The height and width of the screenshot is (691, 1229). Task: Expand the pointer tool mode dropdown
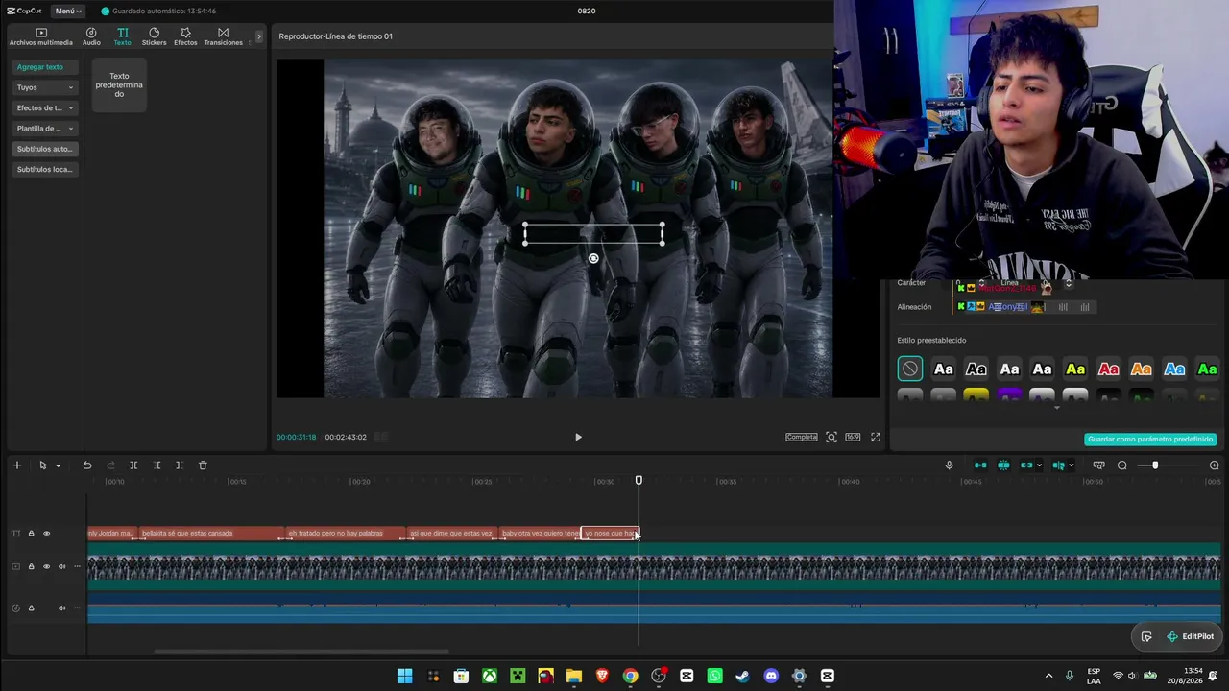(58, 465)
